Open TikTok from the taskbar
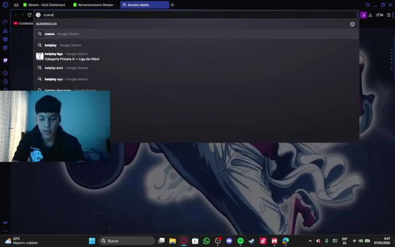 point(263,241)
